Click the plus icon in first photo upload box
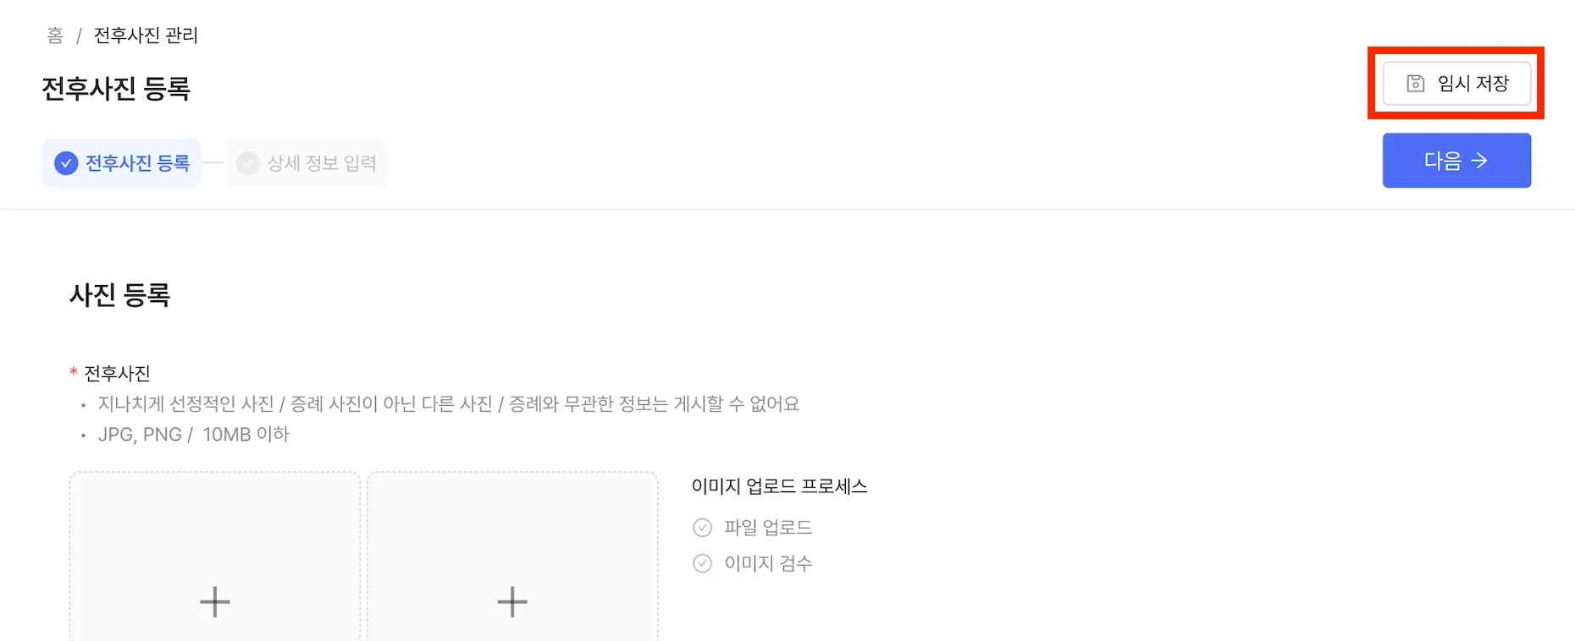This screenshot has height=641, width=1575. 215,602
